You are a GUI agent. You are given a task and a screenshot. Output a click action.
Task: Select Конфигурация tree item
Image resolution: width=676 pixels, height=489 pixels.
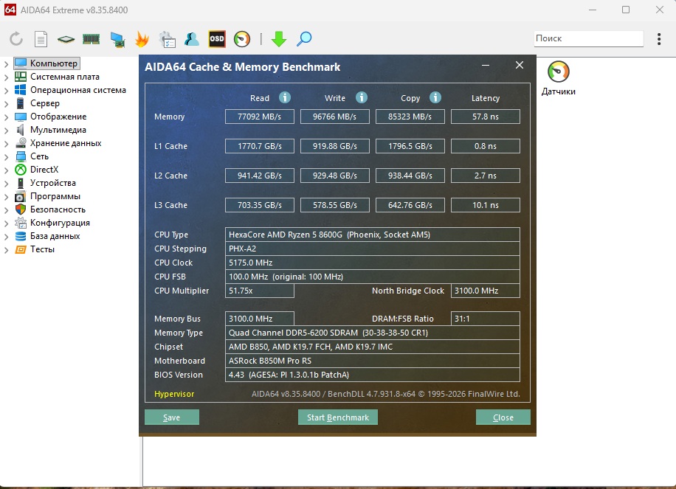[60, 223]
